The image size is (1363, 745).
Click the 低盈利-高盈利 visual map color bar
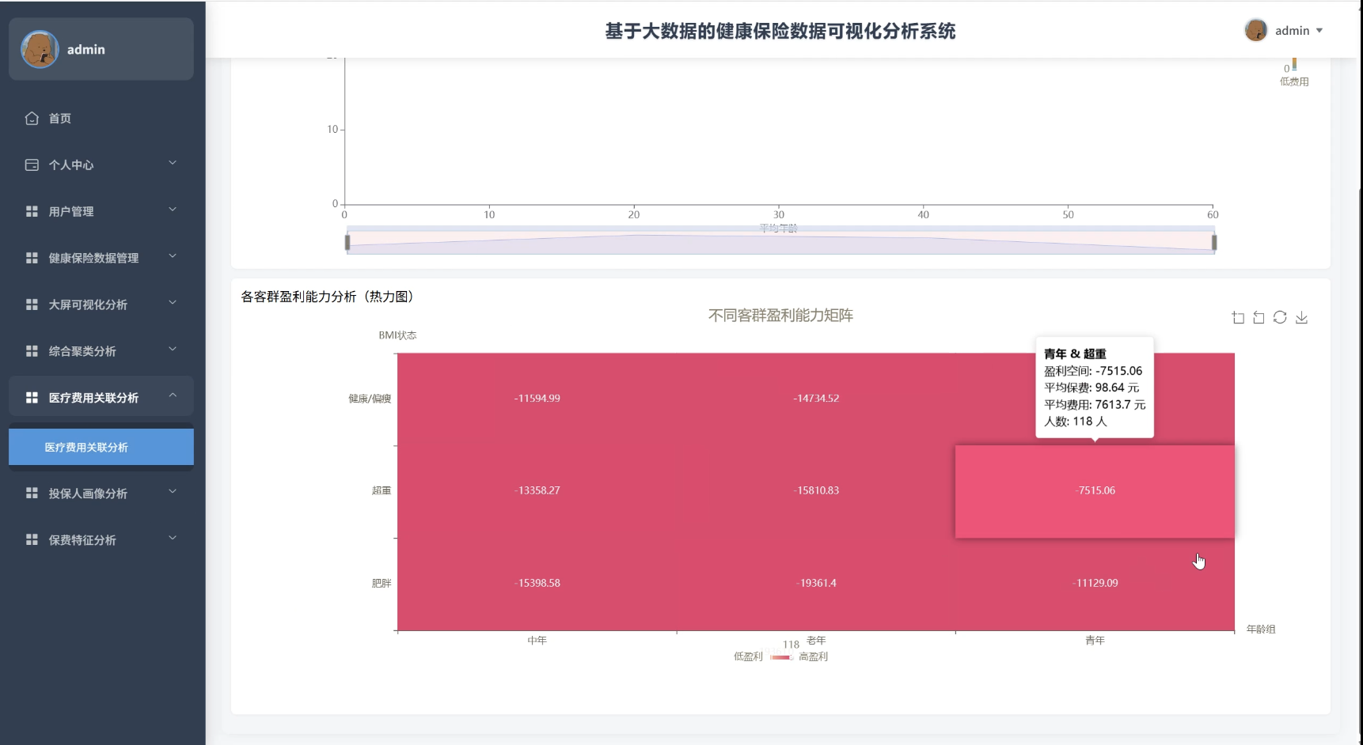[x=781, y=657]
